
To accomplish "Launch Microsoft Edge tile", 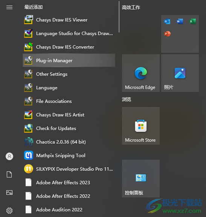I will 141,73.
